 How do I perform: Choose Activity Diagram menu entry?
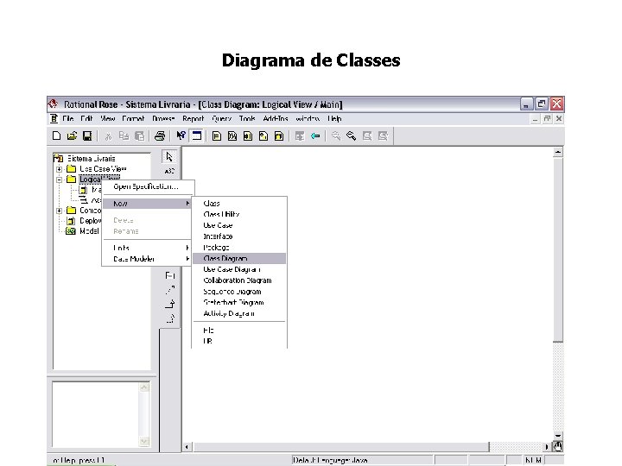click(x=239, y=313)
